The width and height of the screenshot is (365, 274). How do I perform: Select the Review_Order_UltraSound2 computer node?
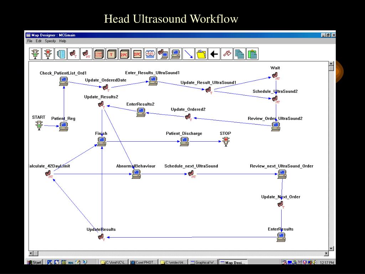[276, 127]
